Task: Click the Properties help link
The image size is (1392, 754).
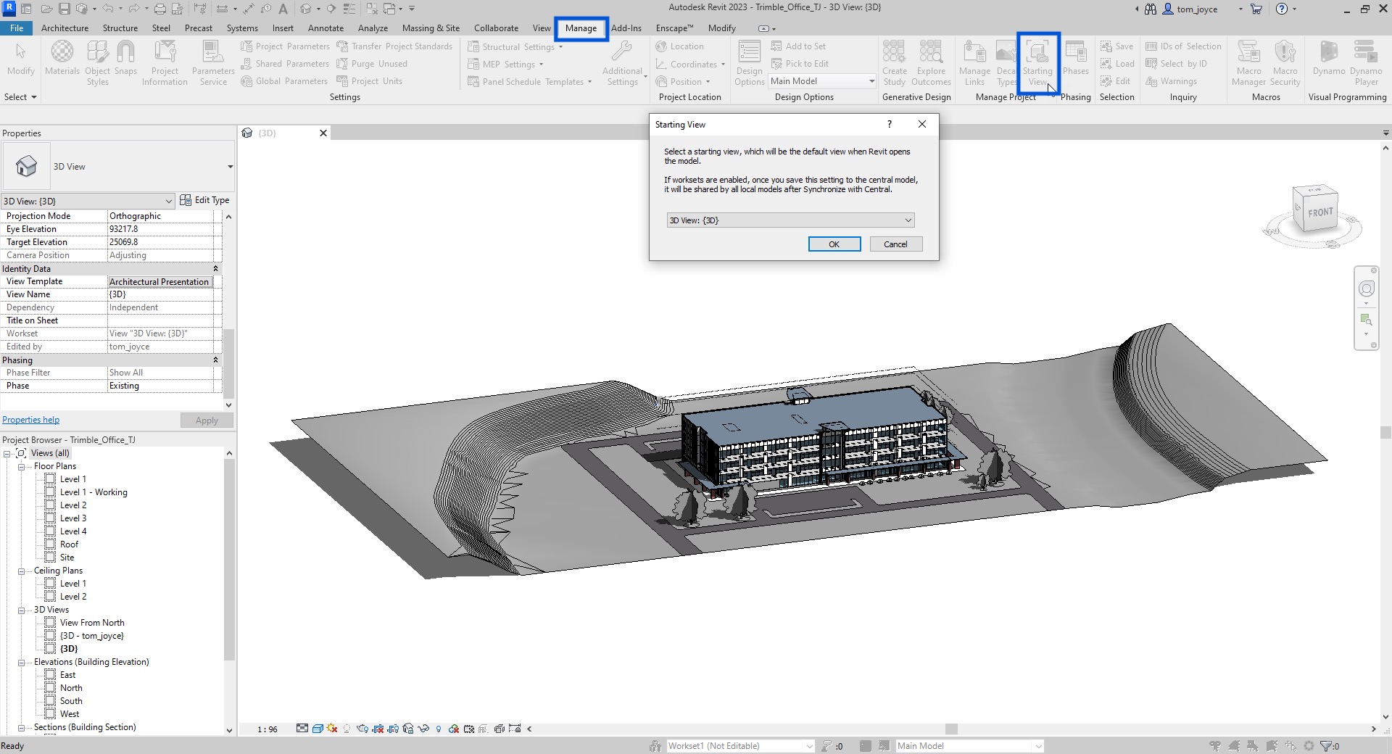Action: click(x=30, y=419)
